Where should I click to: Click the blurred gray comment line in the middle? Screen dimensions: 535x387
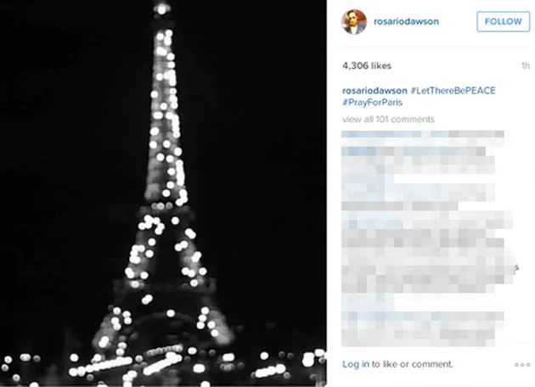coord(400,206)
